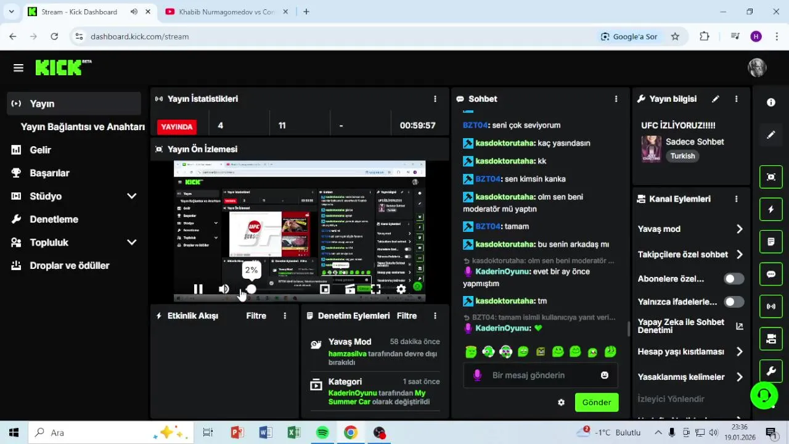Open the hamburger menu beside Kick logo

(18, 68)
